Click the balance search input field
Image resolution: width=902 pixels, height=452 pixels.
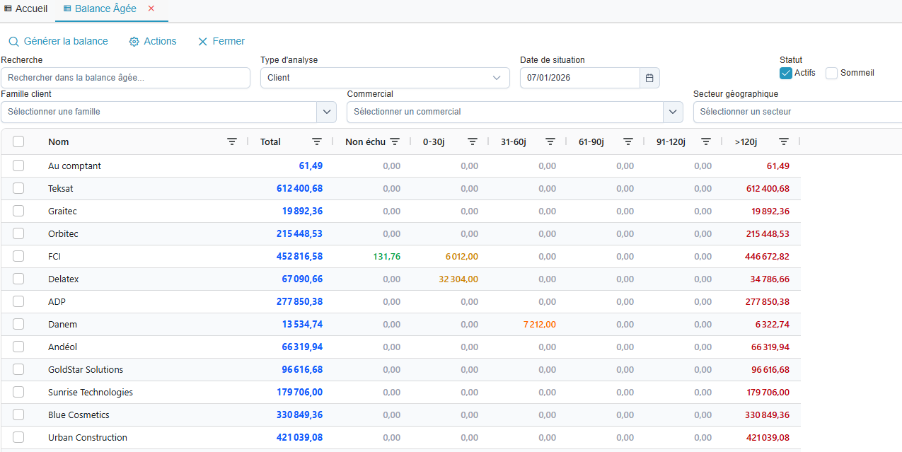125,78
